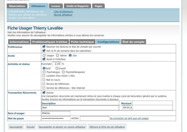The image size is (187, 132).
Task: Click the Description field containing test
Action: [80, 108]
